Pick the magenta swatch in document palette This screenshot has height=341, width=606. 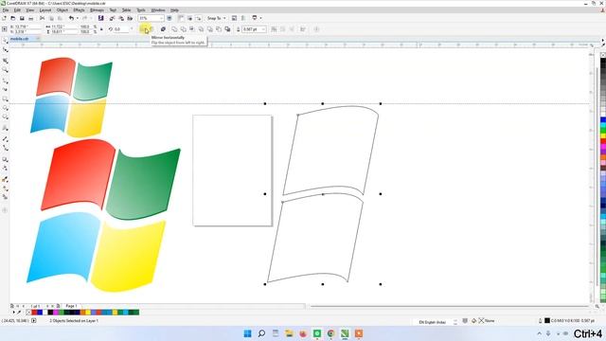pos(56,312)
